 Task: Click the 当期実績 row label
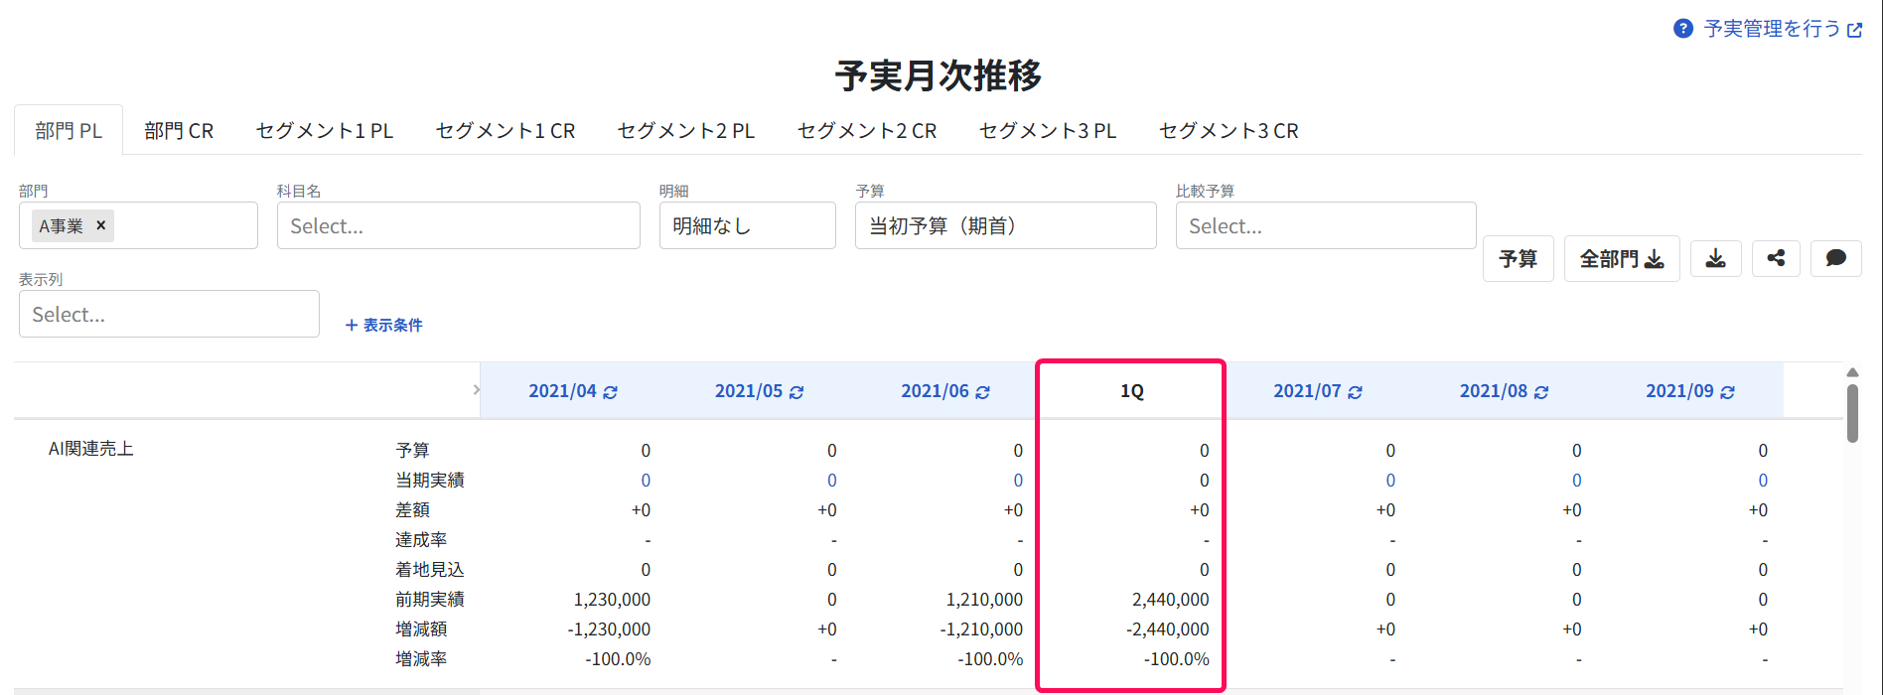click(430, 481)
